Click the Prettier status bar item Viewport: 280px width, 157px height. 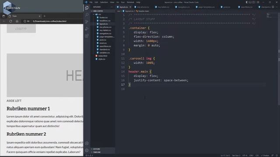pos(265,155)
